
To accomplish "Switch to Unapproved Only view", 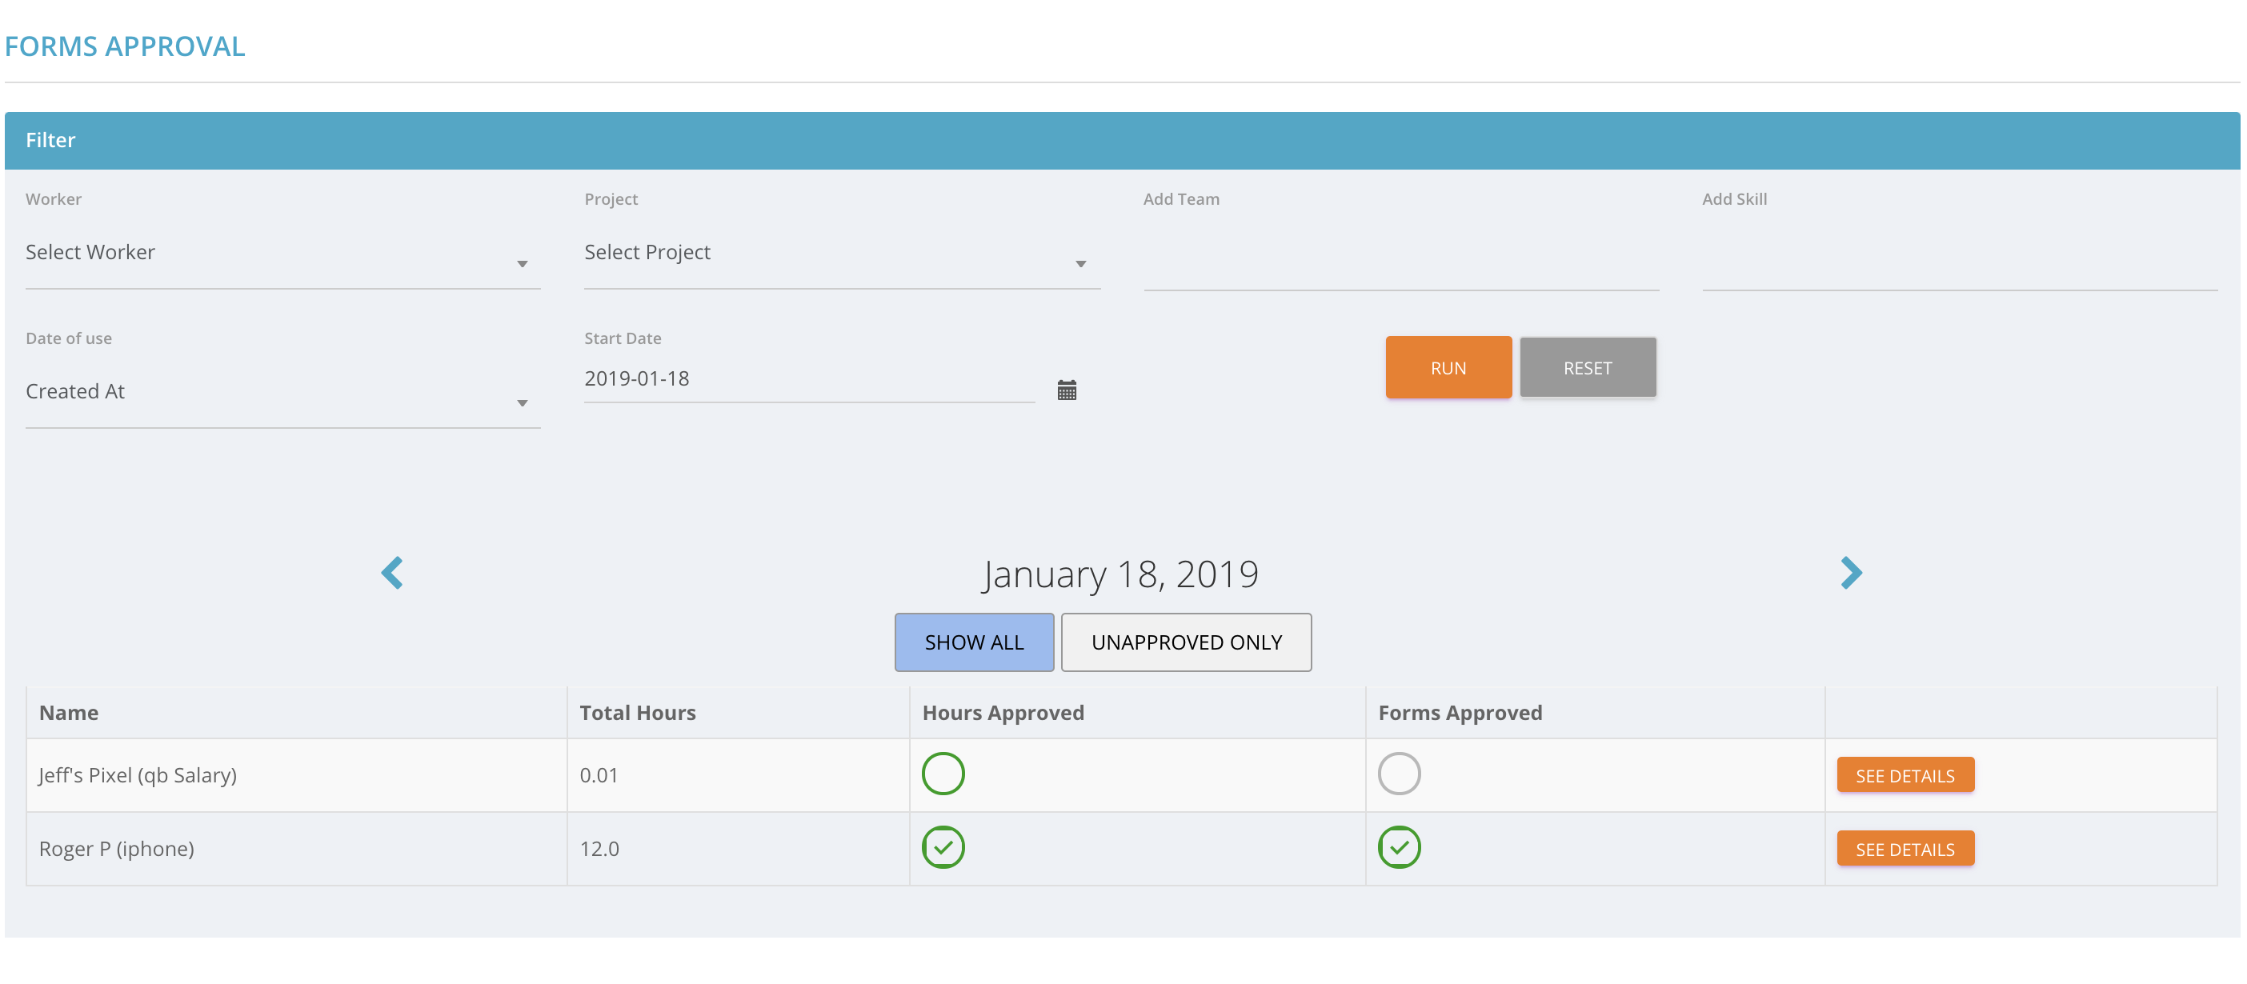I will tap(1185, 642).
